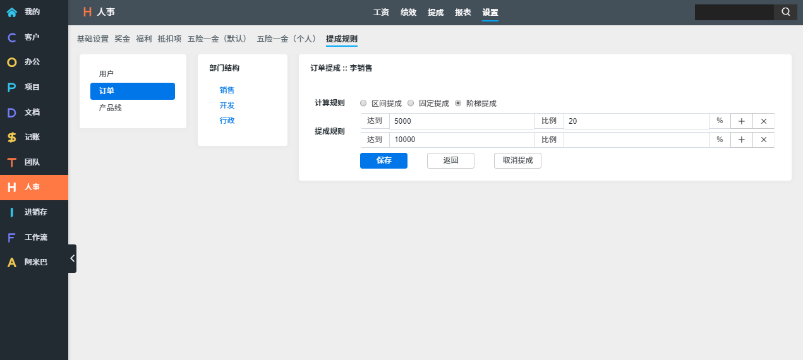Click the 保存 button

383,160
